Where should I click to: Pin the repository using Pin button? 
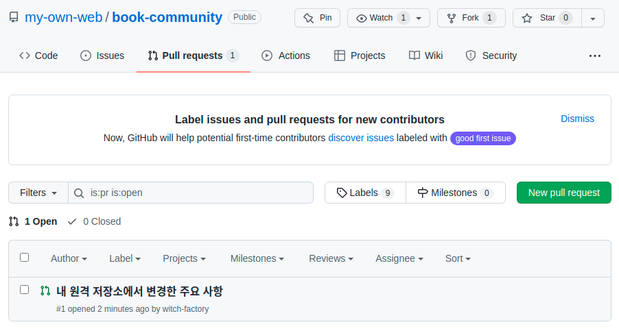(317, 18)
